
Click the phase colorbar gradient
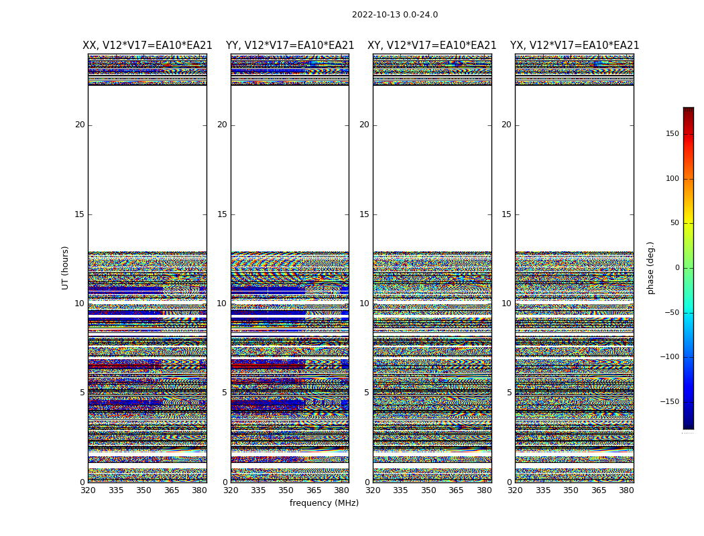689,268
